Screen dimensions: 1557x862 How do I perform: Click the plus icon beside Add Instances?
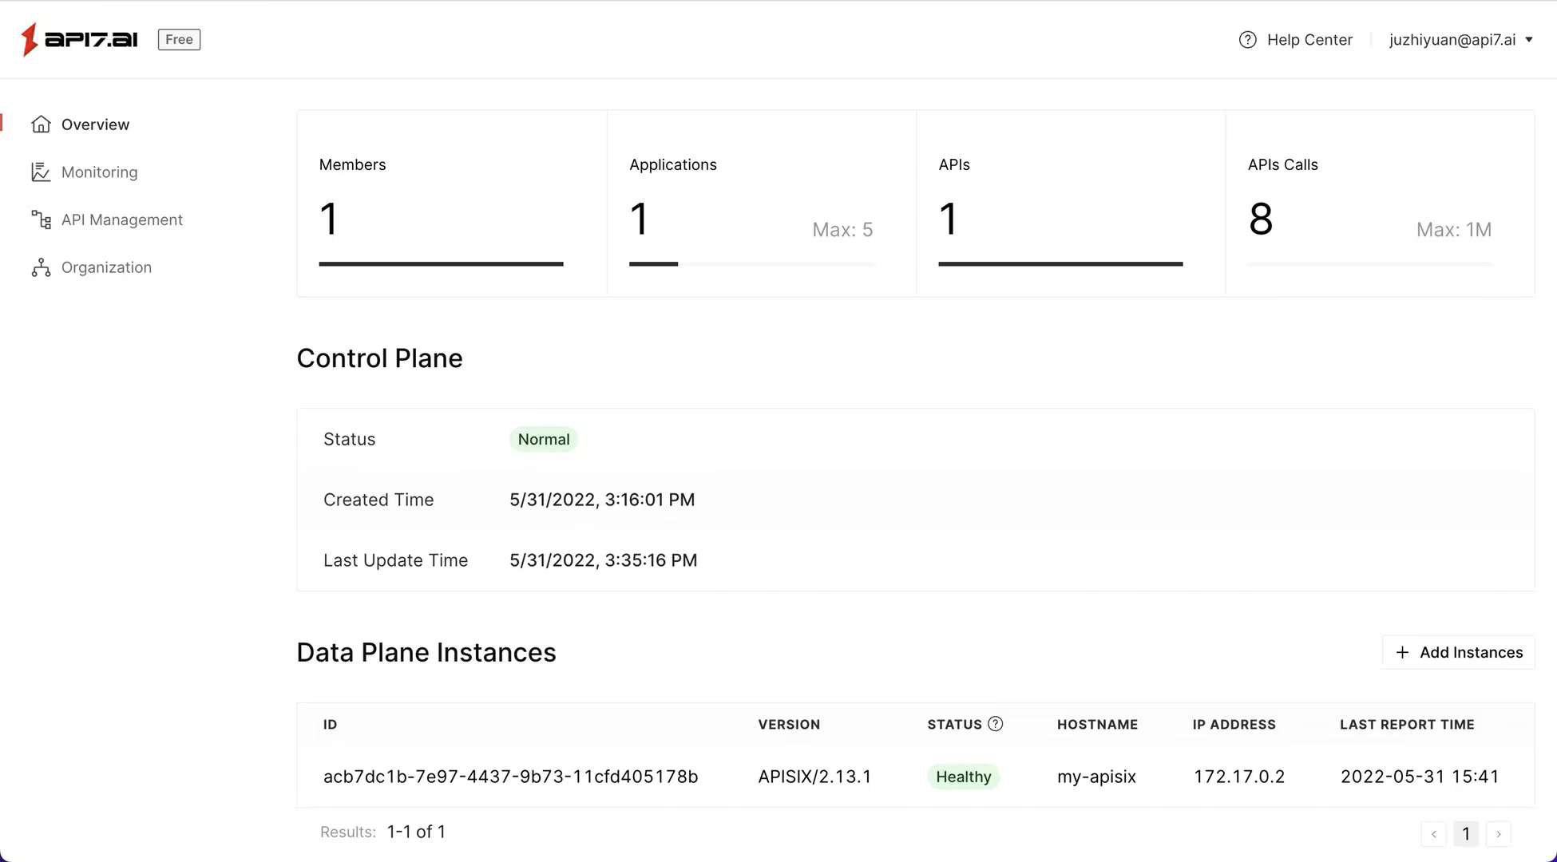(1402, 653)
